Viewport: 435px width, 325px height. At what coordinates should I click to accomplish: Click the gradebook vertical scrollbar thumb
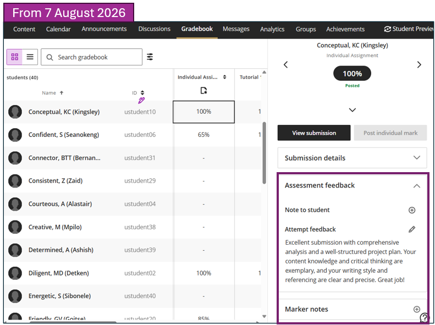[x=265, y=152]
